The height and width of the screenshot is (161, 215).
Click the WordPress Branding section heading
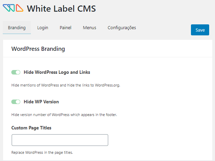tap(38, 49)
